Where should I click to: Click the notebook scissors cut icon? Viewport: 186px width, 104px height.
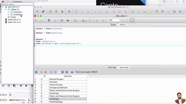pyautogui.click(x=3, y=86)
